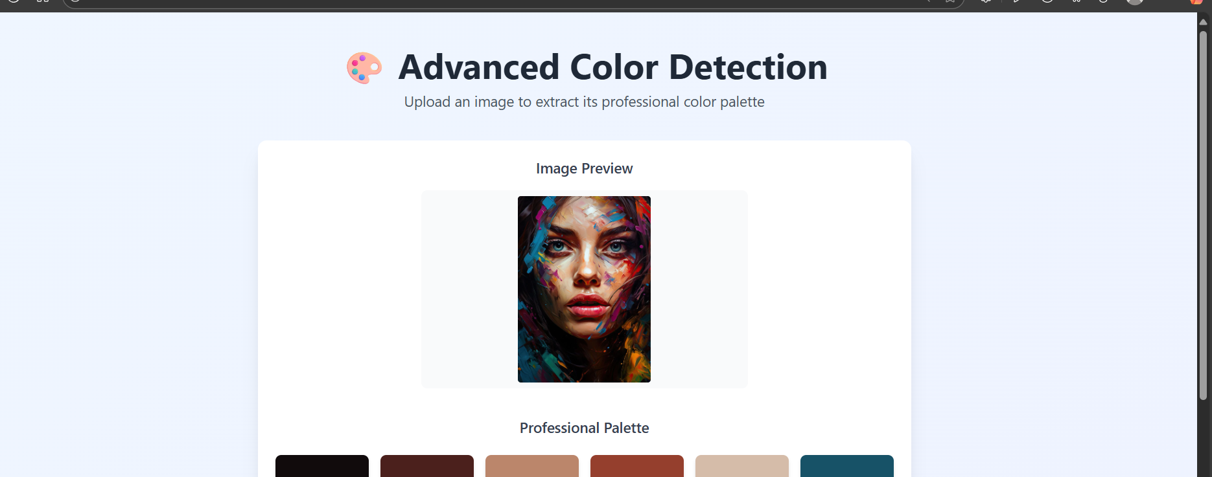Select the dark maroon palette swatch
Image resolution: width=1212 pixels, height=477 pixels.
[426, 467]
